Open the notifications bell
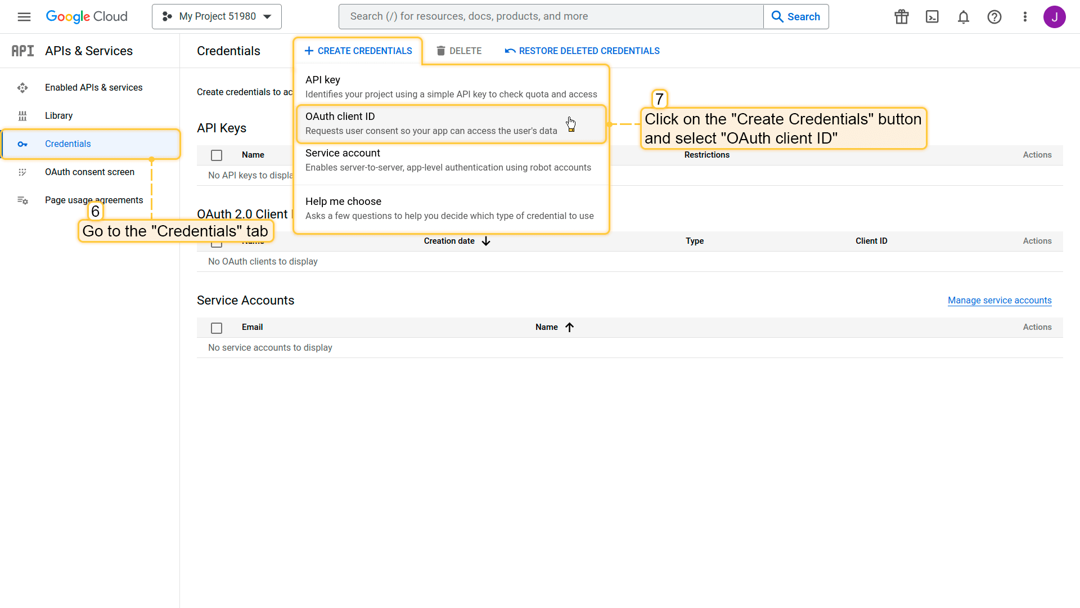 (x=964, y=17)
